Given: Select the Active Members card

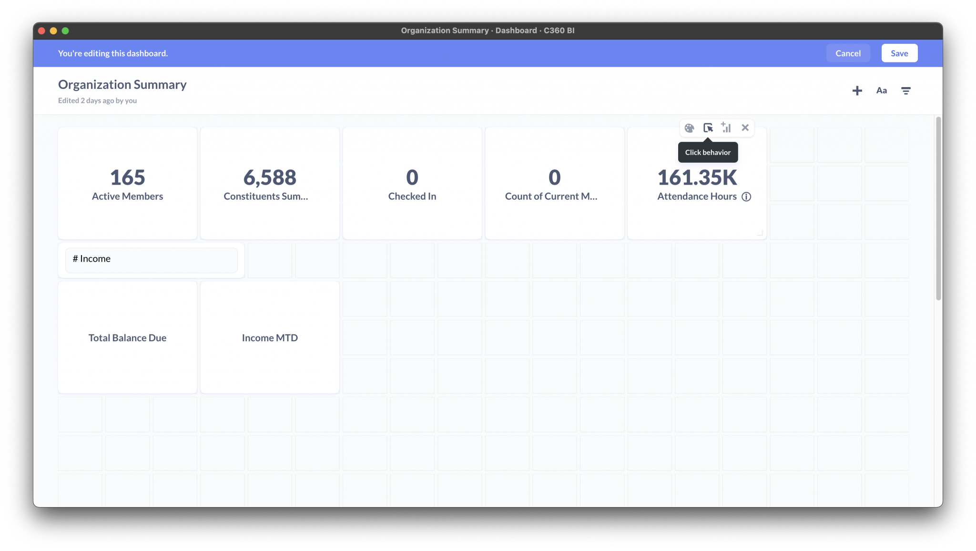Looking at the screenshot, I should (127, 183).
